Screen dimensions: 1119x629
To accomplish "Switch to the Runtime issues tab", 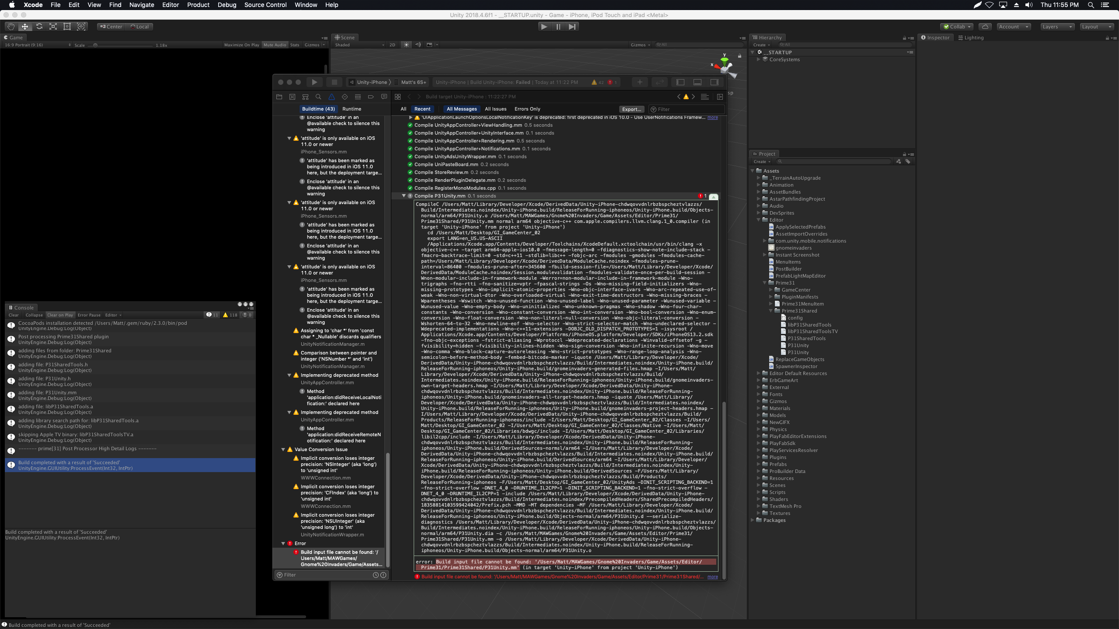I will (x=352, y=109).
